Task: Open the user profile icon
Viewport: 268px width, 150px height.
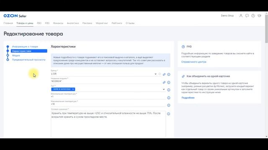Action: [x=241, y=16]
